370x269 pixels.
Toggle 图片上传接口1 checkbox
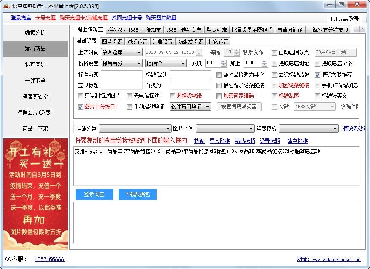[81, 107]
